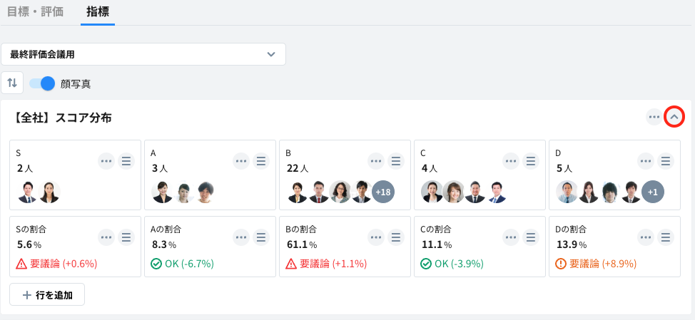Open three-dot menu on Bの割合 card

tap(377, 237)
